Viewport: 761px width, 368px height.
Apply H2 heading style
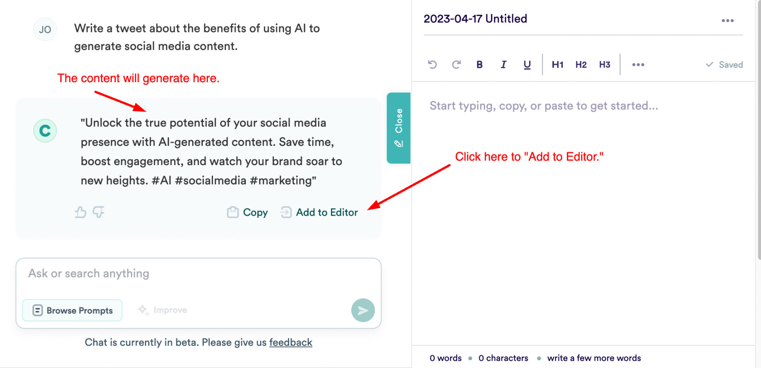point(581,65)
